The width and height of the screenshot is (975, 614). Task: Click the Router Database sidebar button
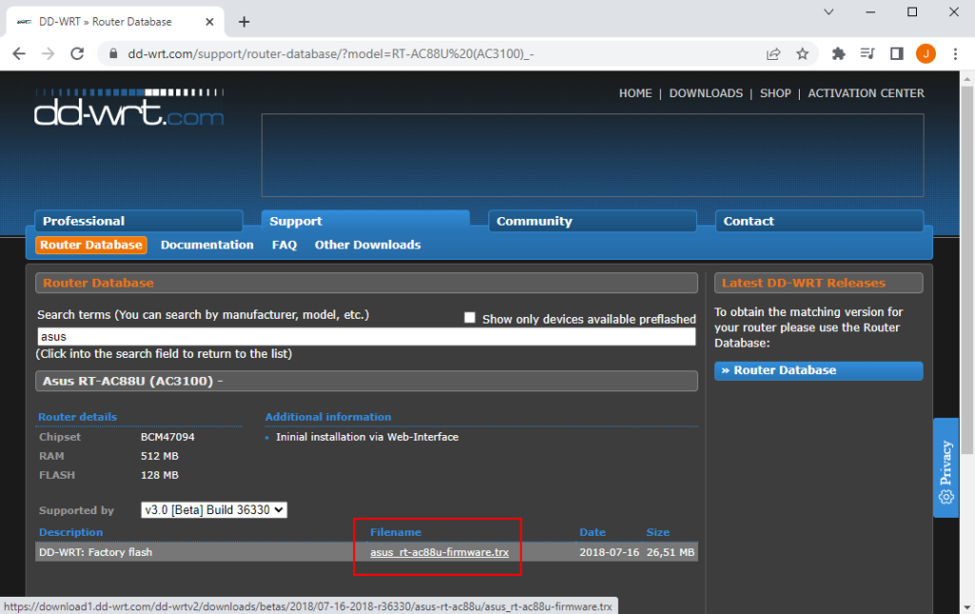818,370
